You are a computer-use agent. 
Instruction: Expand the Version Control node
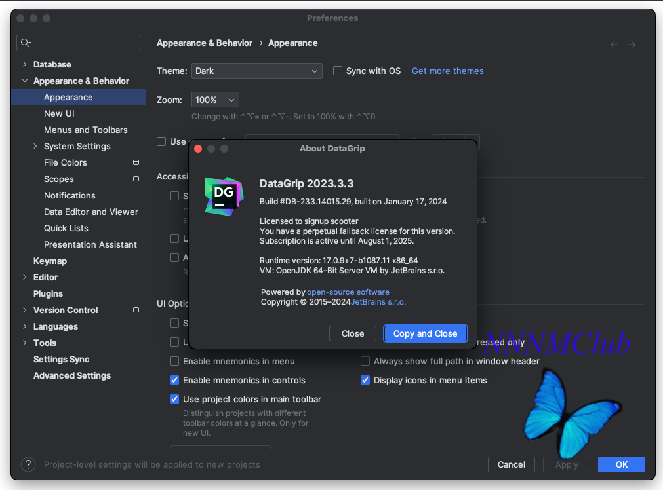click(x=24, y=310)
